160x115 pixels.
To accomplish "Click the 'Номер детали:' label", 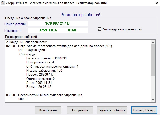I will point(15,24).
